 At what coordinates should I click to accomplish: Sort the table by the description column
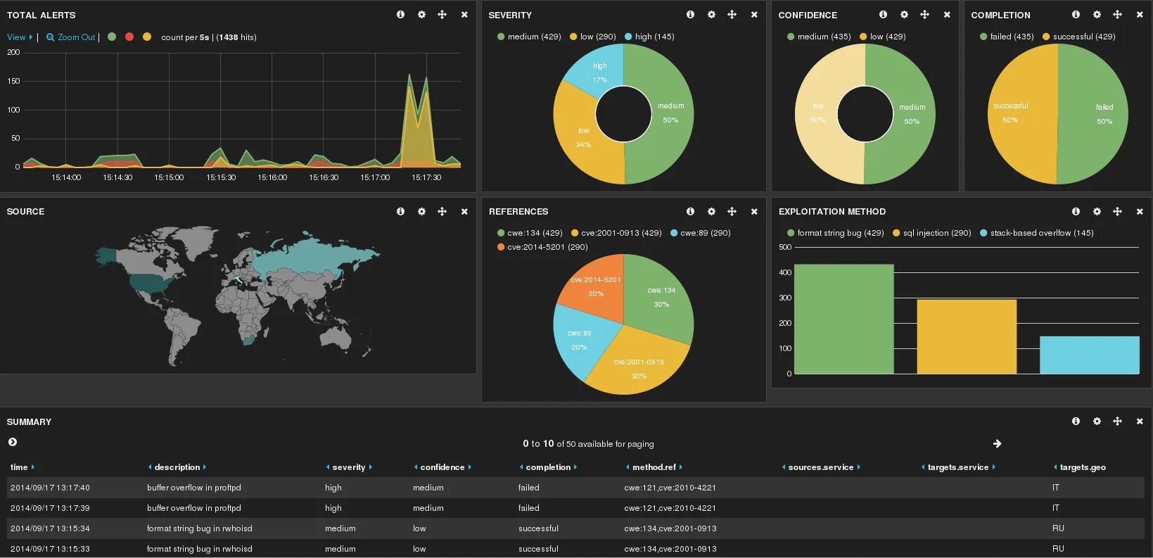pos(177,467)
